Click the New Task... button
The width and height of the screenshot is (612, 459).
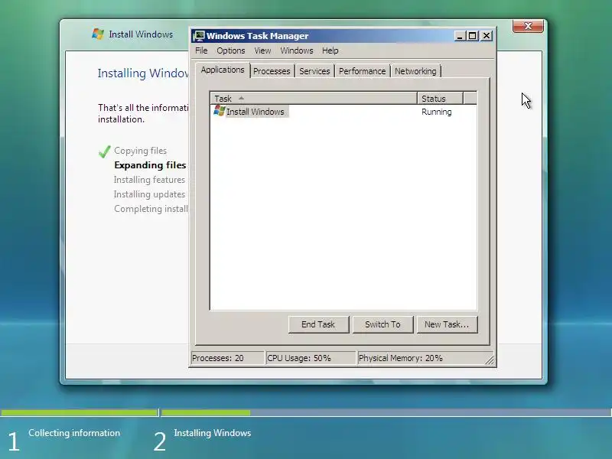point(447,324)
